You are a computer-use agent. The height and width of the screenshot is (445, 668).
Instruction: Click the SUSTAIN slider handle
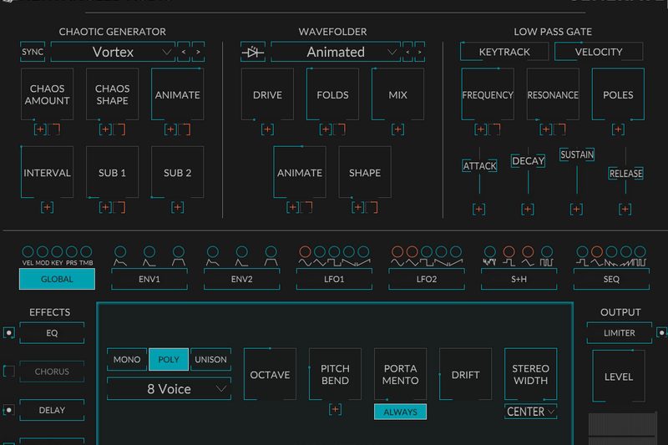(577, 154)
